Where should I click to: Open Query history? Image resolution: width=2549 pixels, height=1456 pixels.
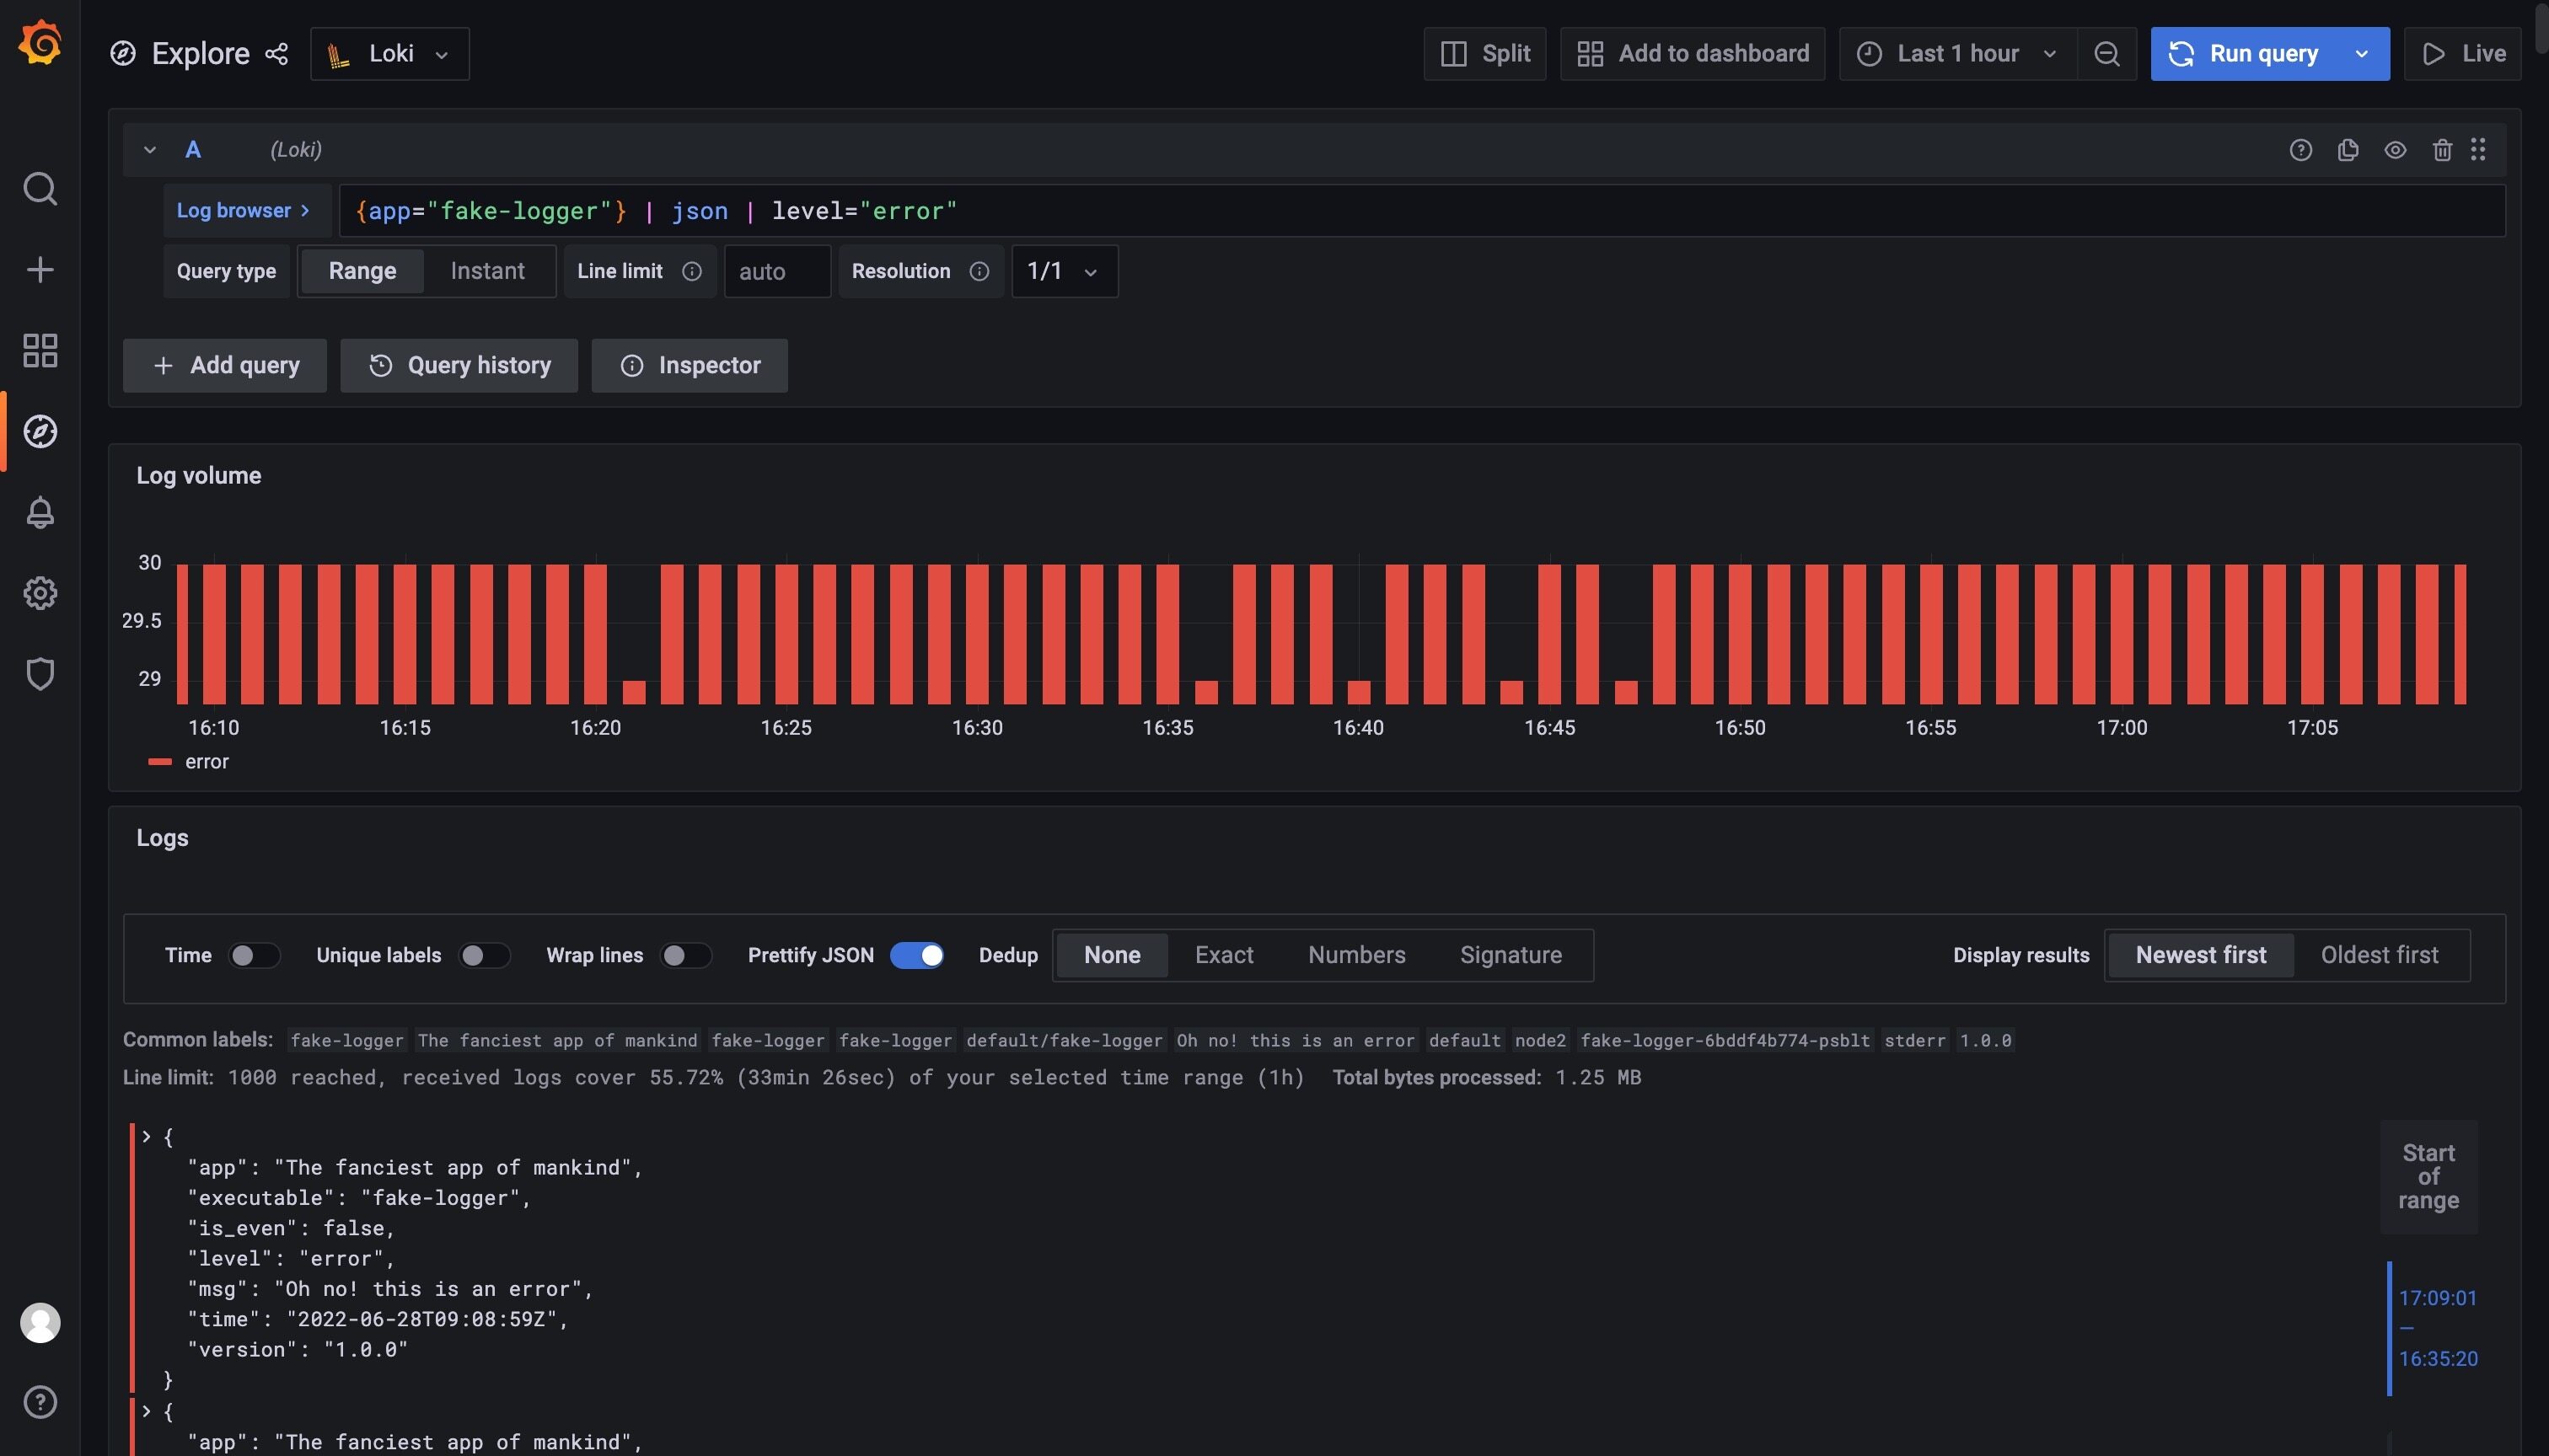click(459, 365)
